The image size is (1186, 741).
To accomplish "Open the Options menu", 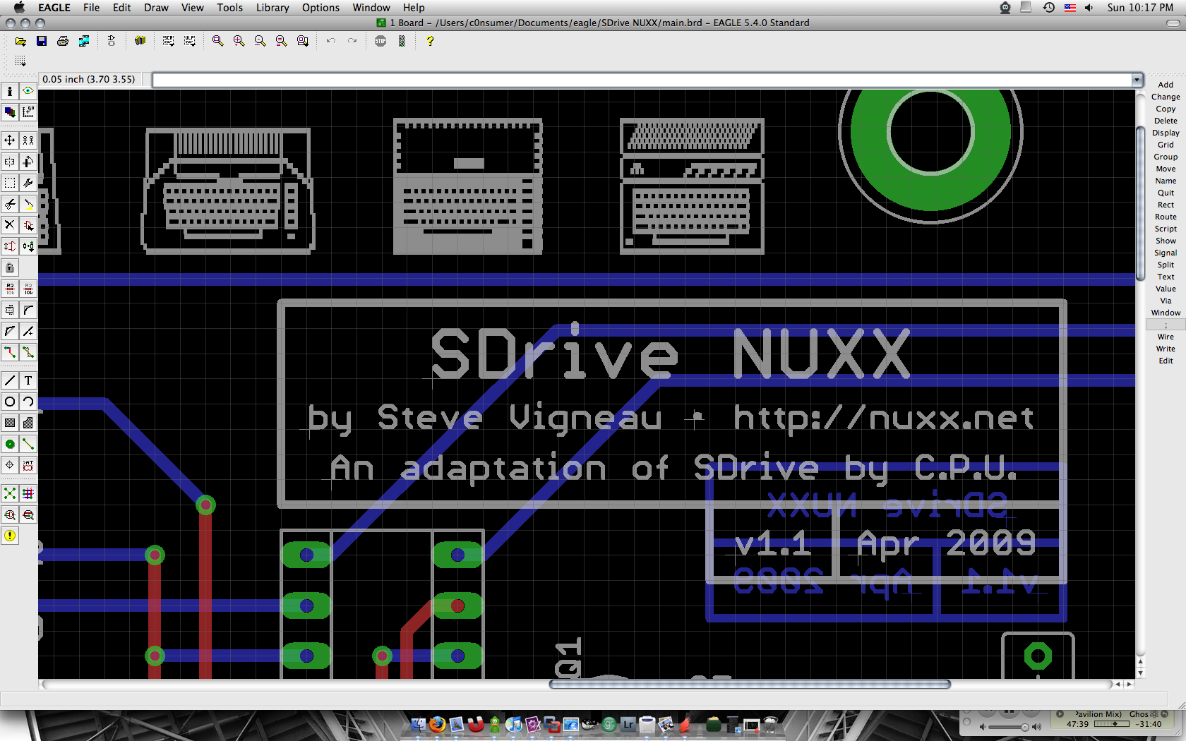I will 321,8.
